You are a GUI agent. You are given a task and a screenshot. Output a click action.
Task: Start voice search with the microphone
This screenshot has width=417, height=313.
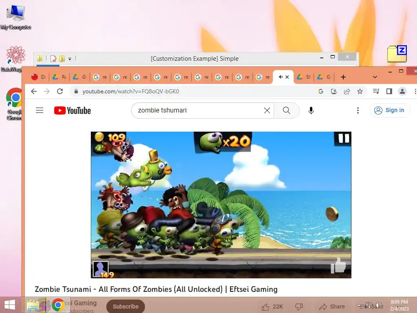311,110
